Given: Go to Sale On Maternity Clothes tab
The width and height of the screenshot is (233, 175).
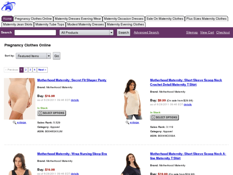Looking at the screenshot, I should click(x=165, y=19).
